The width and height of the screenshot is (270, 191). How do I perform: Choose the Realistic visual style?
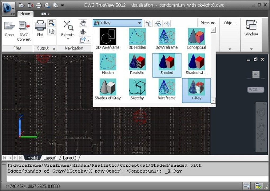tap(137, 64)
